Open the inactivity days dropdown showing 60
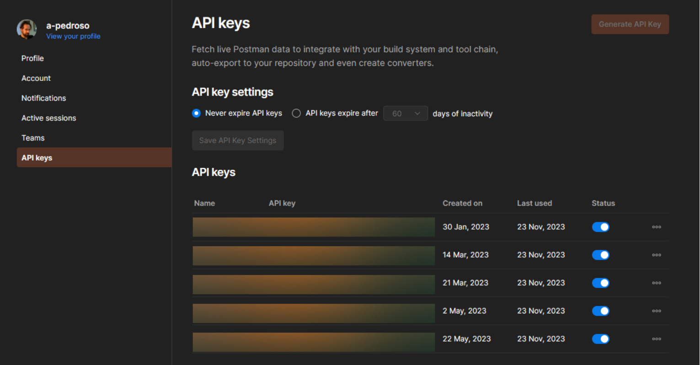Viewport: 700px width, 365px height. pos(406,113)
